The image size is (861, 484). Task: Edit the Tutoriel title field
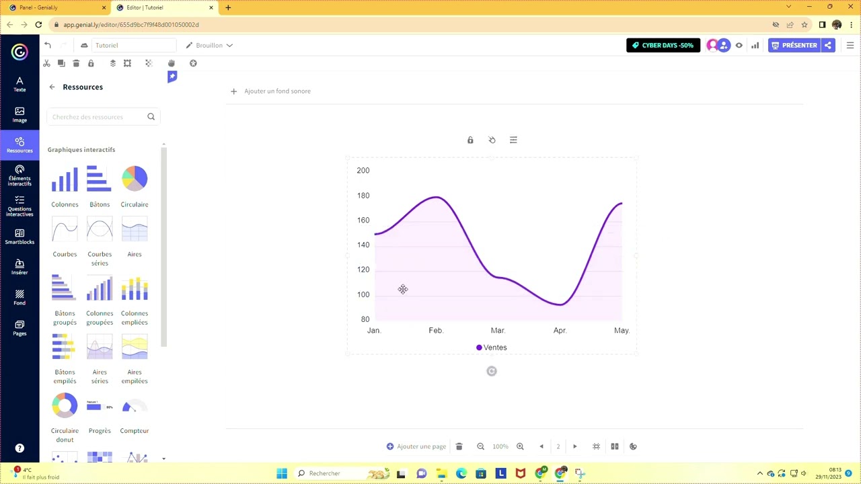133,45
